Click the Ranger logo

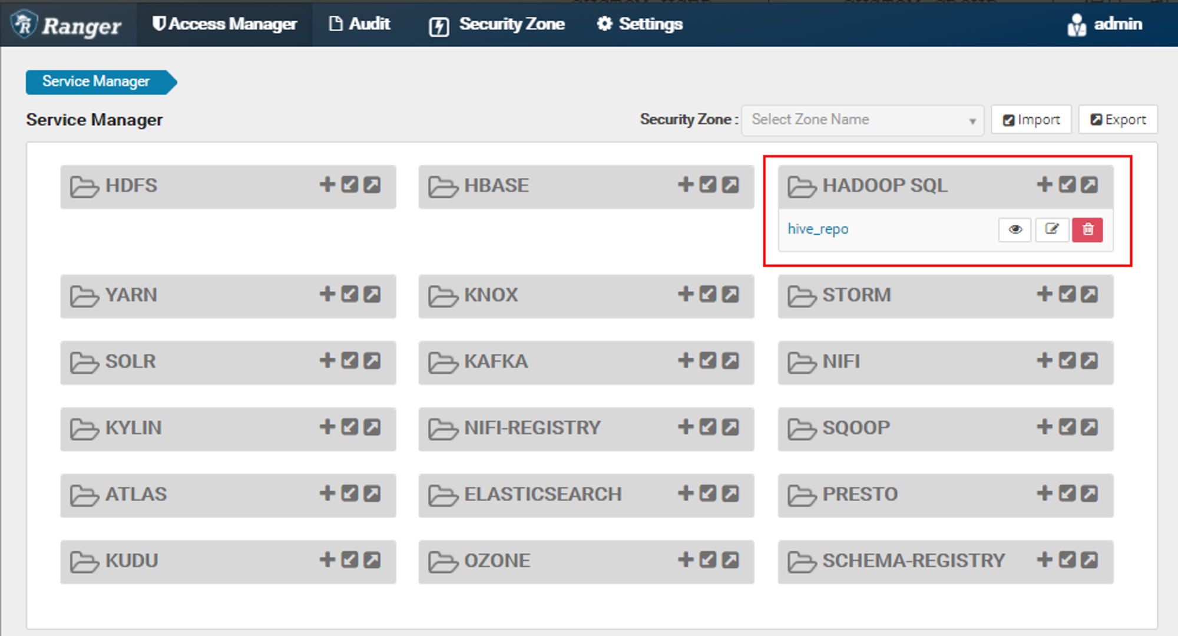[67, 25]
